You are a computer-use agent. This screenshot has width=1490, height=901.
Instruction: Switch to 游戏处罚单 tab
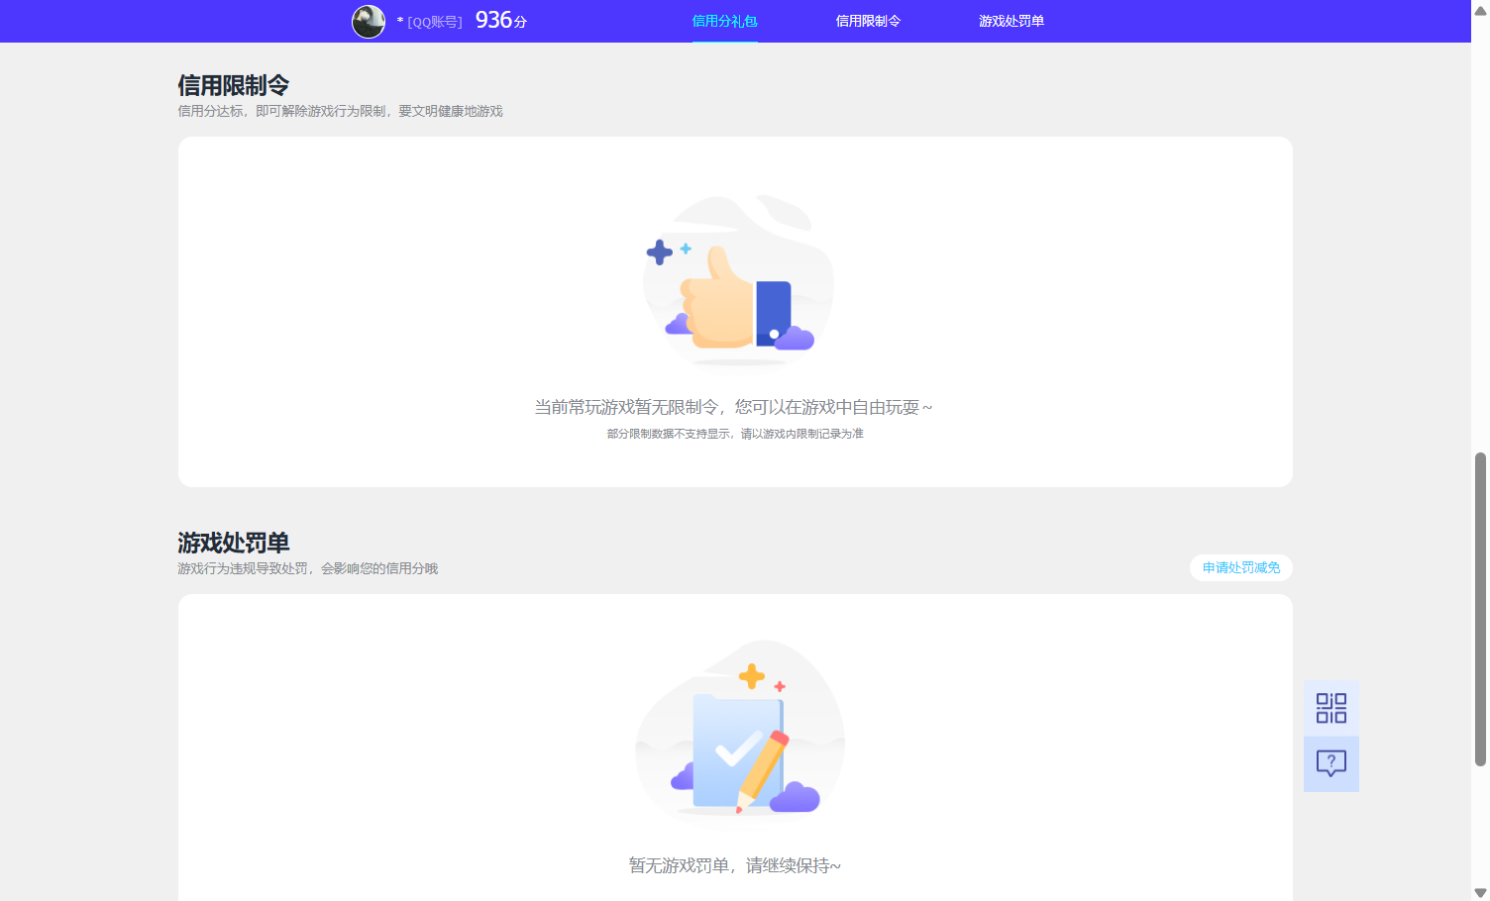[1011, 21]
